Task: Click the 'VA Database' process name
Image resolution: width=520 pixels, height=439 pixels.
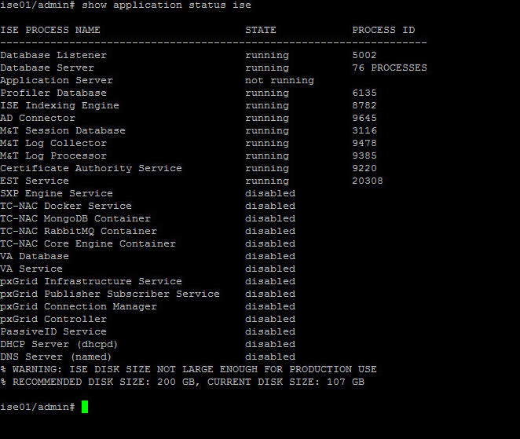Action: coord(35,256)
